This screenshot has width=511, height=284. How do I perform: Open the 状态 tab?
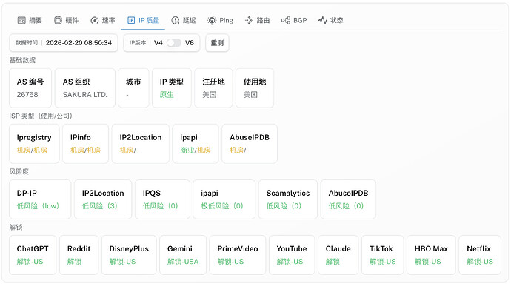point(331,20)
